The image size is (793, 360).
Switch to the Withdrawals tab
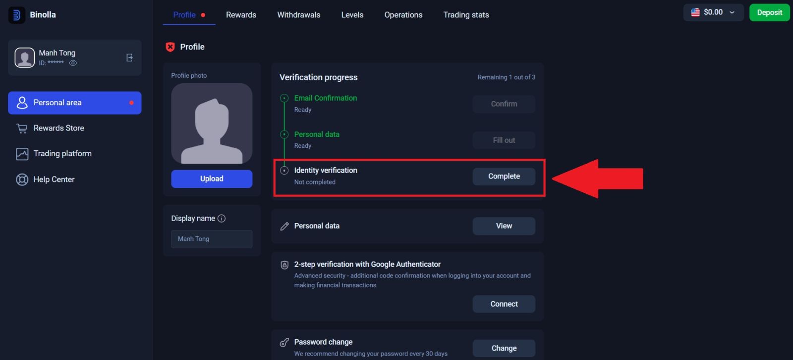(298, 15)
